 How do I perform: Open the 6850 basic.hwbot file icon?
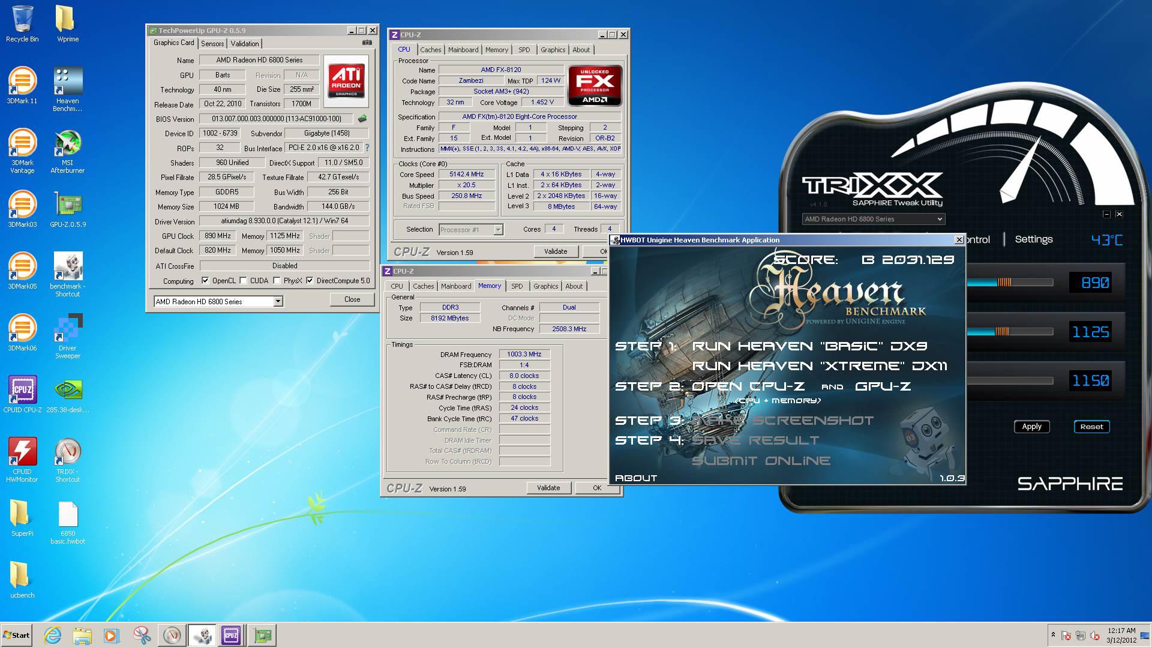coord(67,522)
